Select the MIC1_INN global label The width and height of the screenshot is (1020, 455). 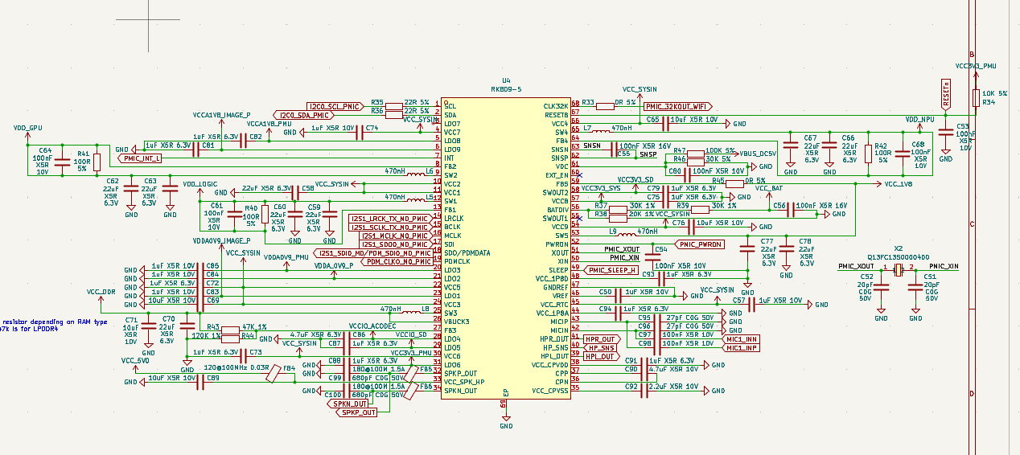742,339
